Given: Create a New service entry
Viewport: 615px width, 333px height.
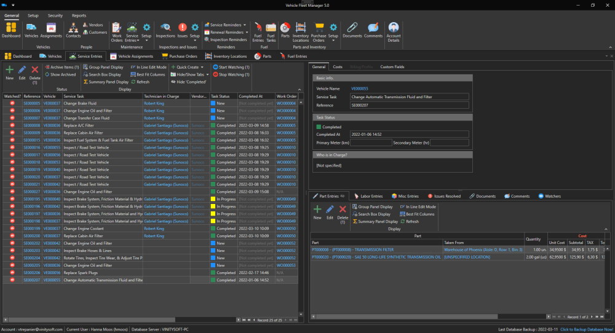Looking at the screenshot, I should click(9, 73).
